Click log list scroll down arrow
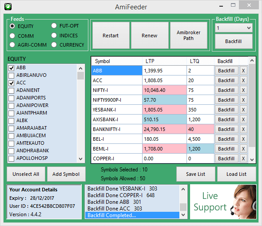This screenshot has width=262, height=226. [183, 215]
